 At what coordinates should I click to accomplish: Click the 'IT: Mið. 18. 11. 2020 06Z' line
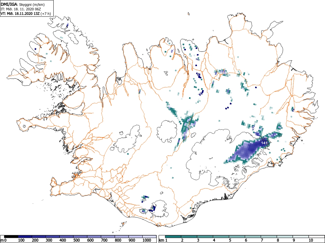[20, 9]
